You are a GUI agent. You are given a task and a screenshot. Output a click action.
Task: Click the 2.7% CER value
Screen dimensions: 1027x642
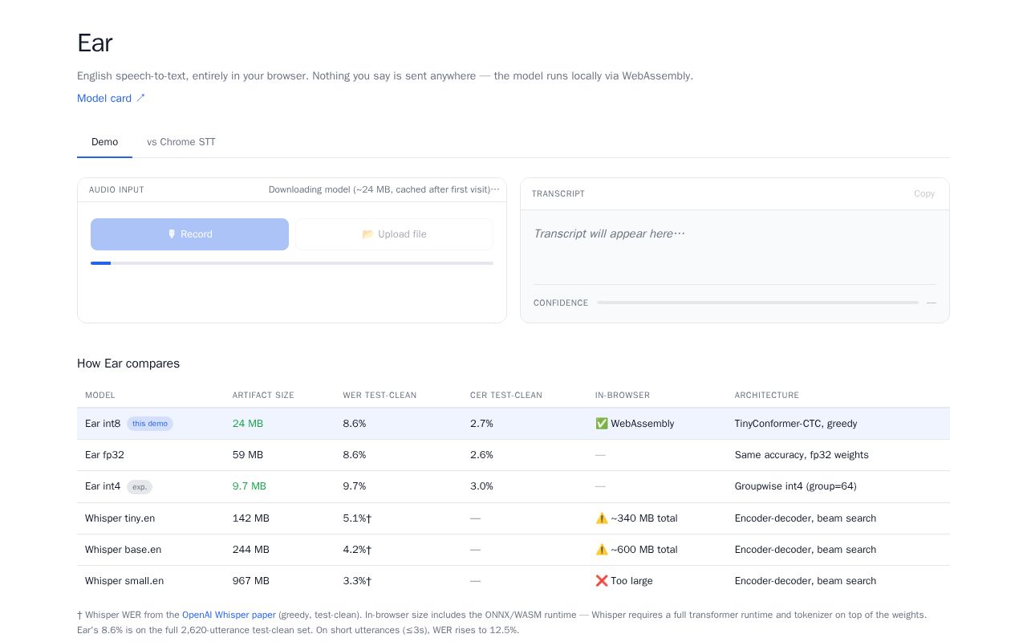[481, 424]
